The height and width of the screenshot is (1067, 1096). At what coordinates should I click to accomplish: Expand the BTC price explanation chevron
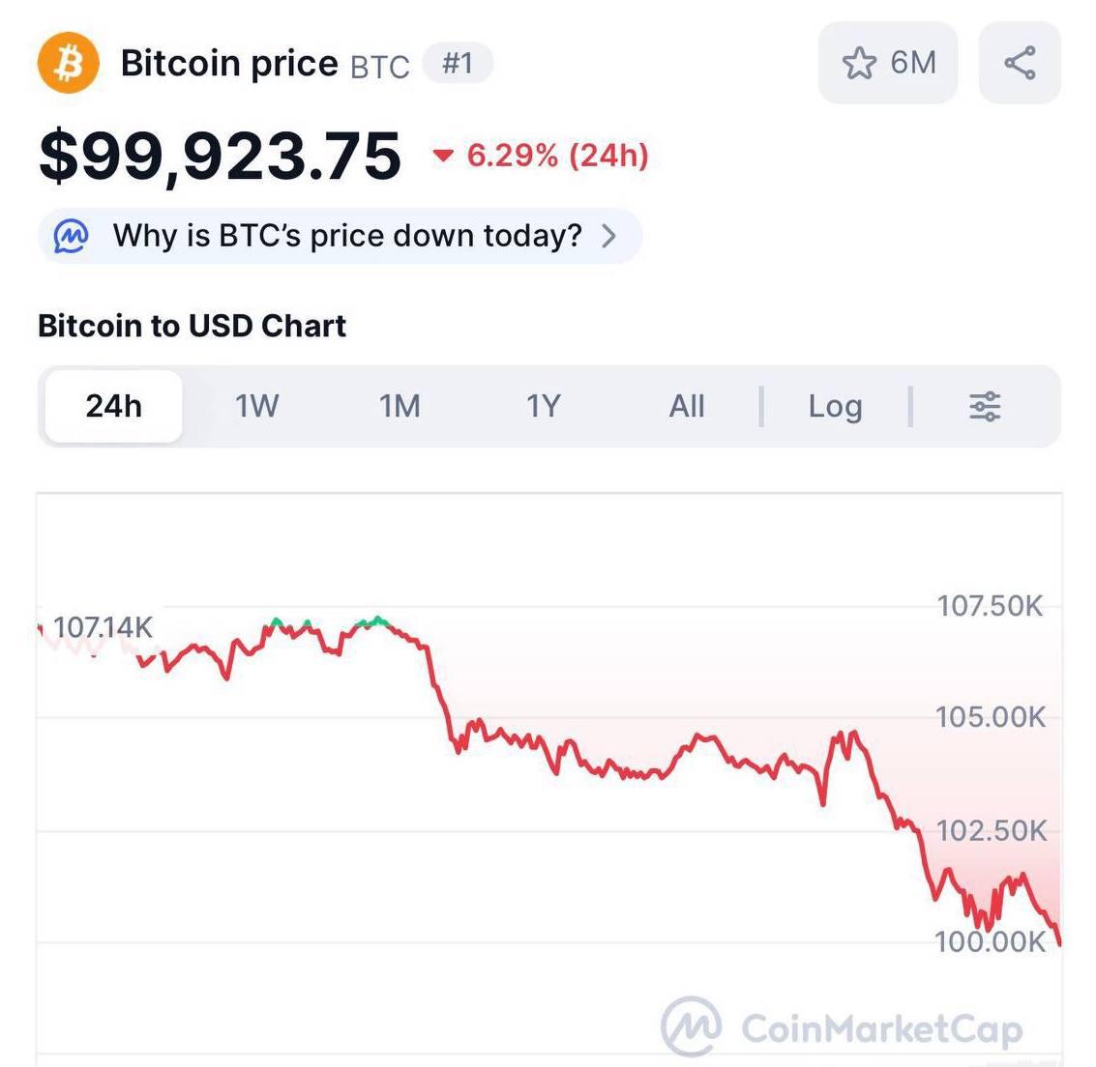(609, 234)
